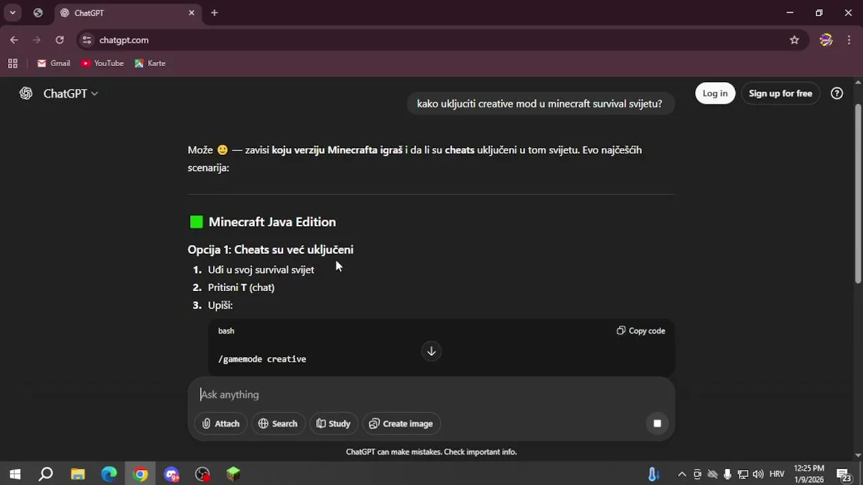Click the Minecraft Java Edition heading
The height and width of the screenshot is (485, 863).
coord(272,222)
